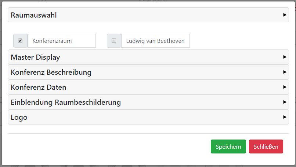Screen dimensions: 296x167
Task: Collapse the Raumauswahl heading
Action: (34, 15)
